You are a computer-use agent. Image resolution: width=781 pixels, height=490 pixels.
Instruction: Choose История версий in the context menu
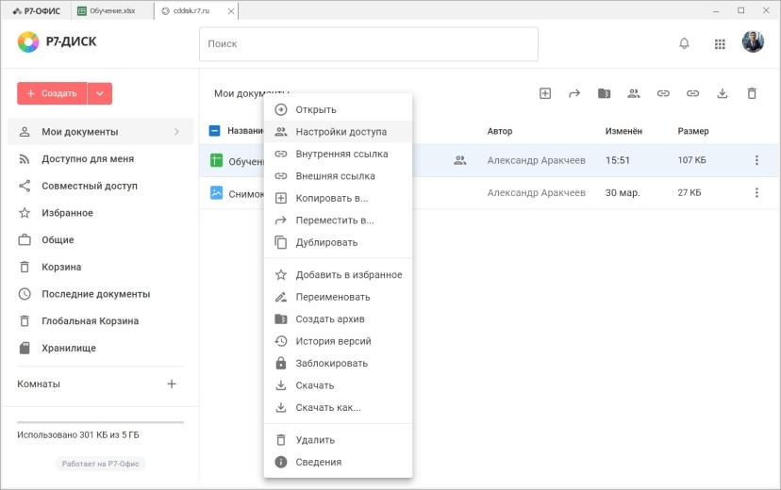339,341
